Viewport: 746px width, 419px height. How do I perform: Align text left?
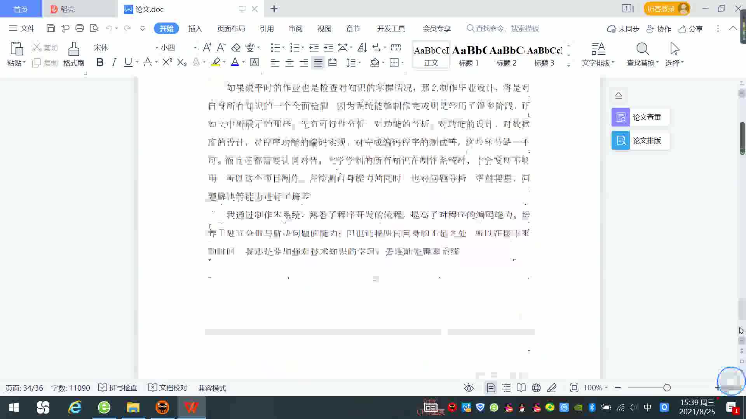click(x=275, y=62)
